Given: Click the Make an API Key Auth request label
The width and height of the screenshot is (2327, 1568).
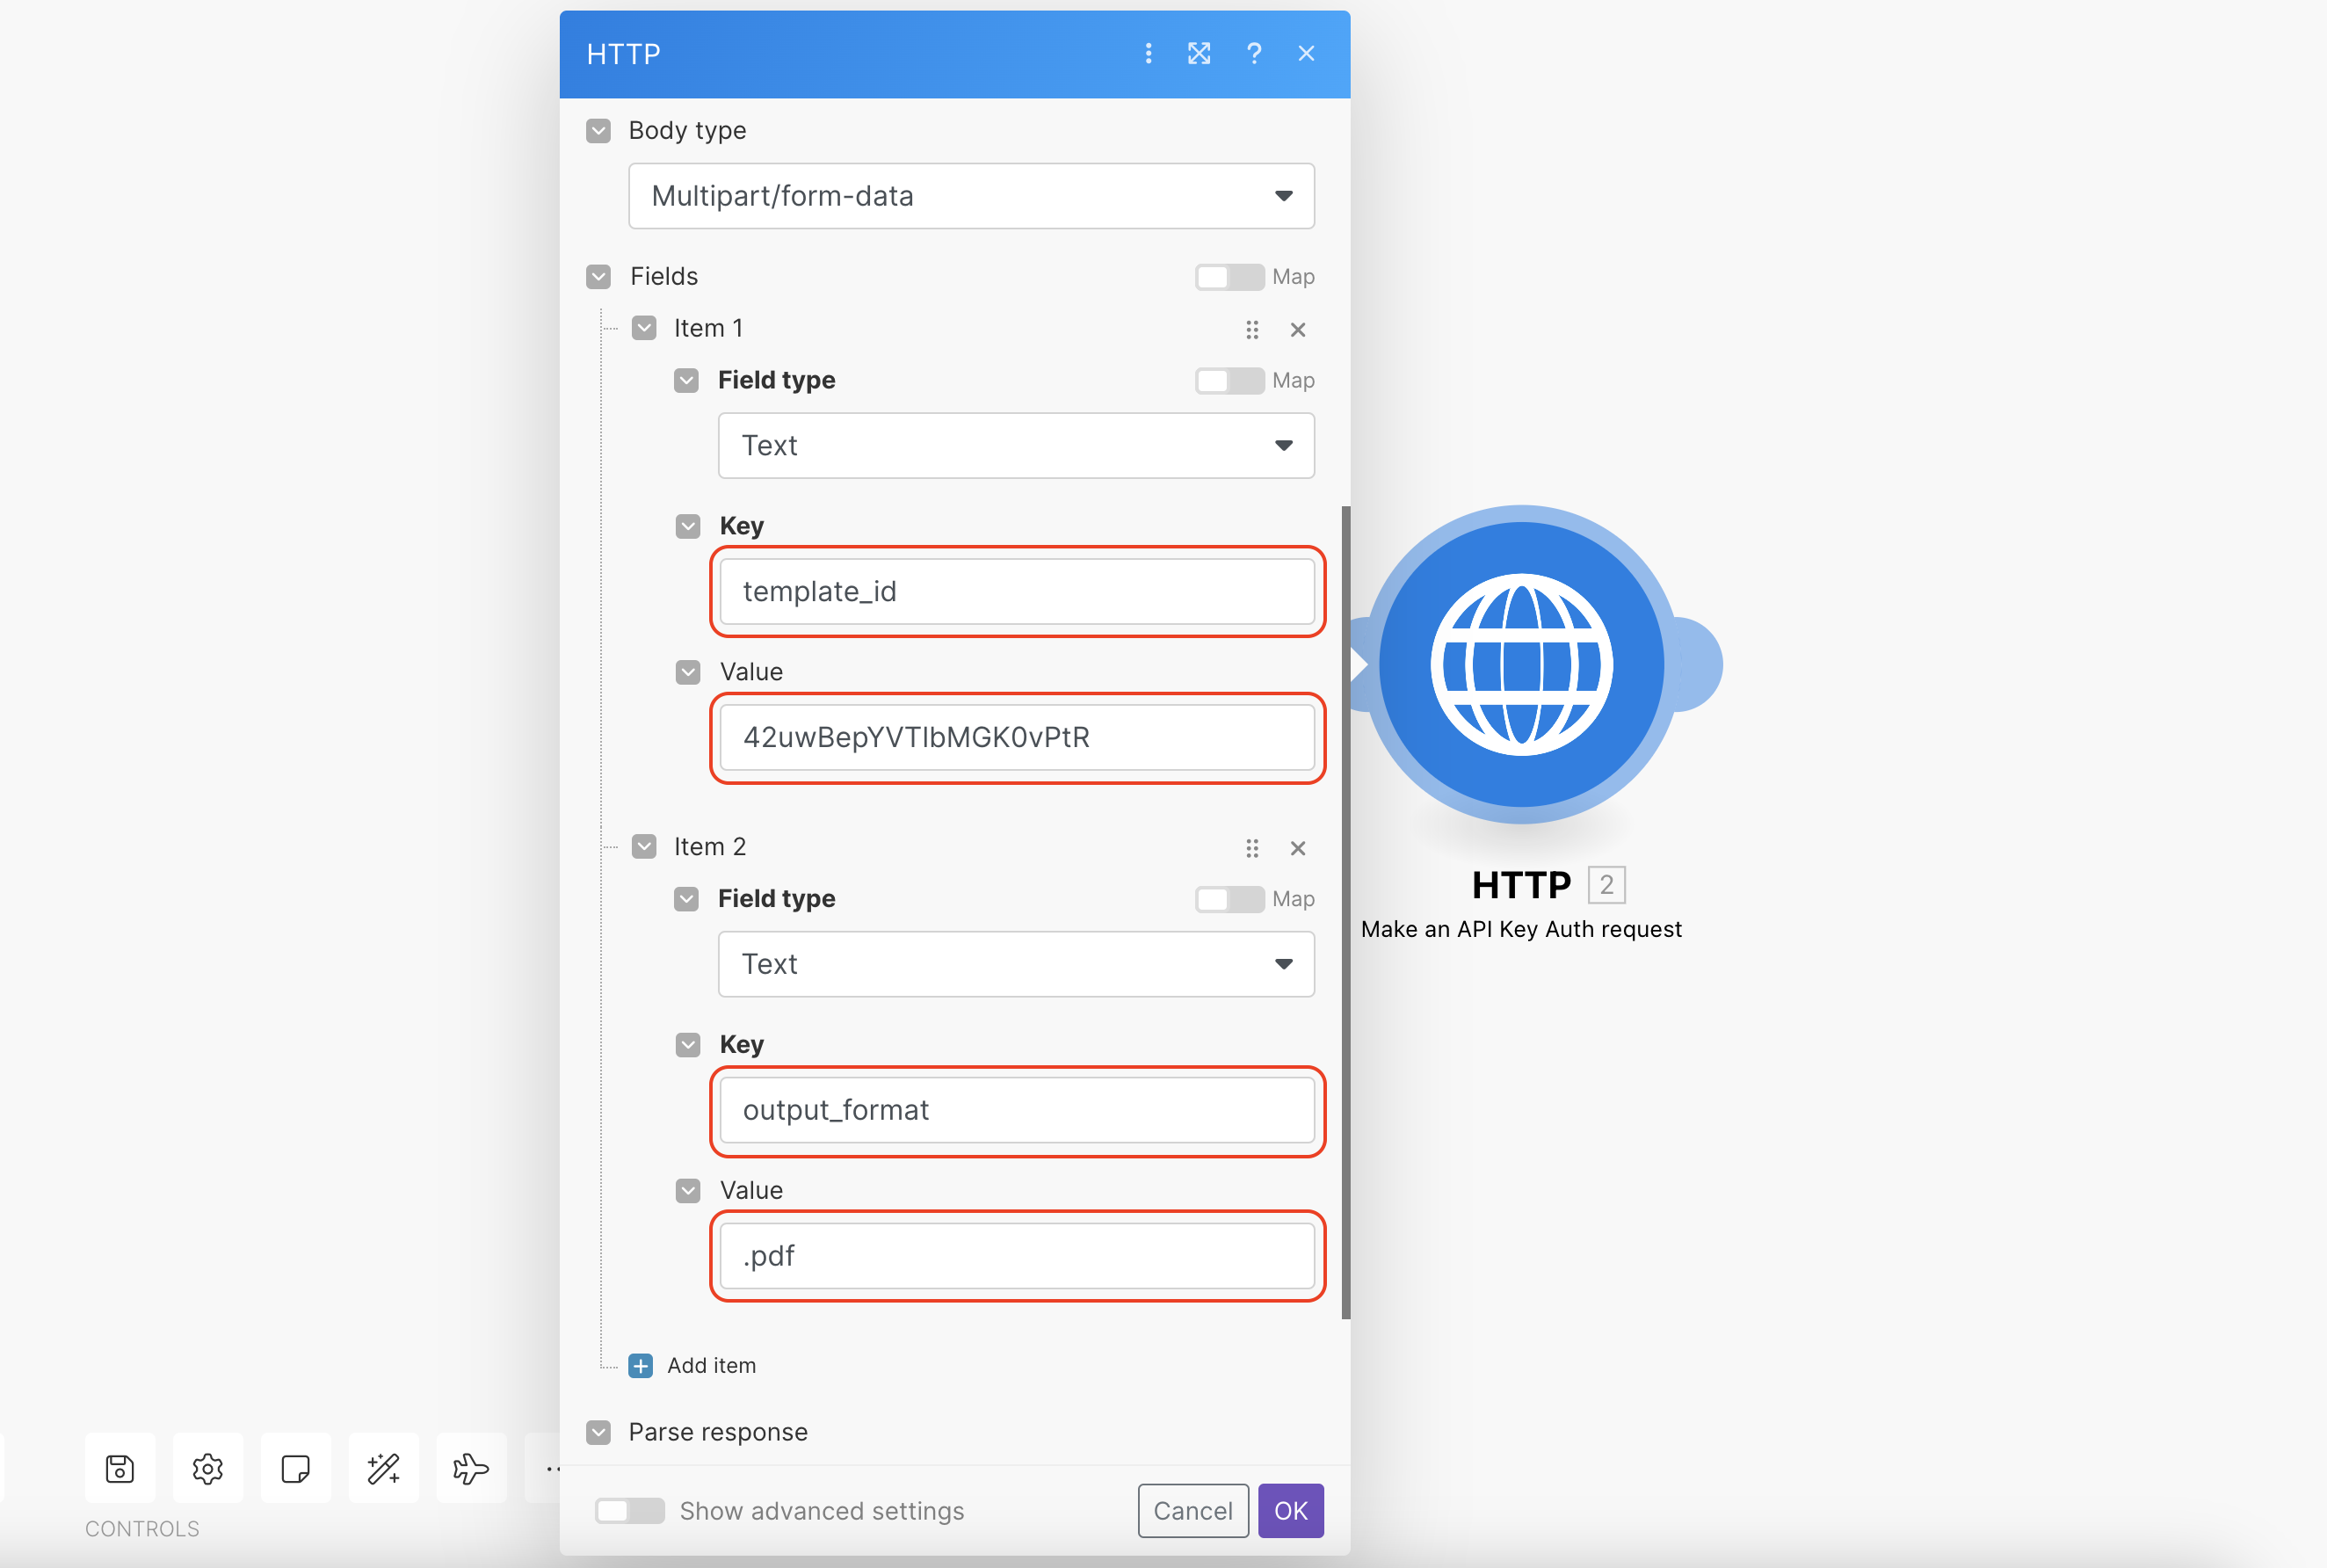Looking at the screenshot, I should click(1521, 930).
